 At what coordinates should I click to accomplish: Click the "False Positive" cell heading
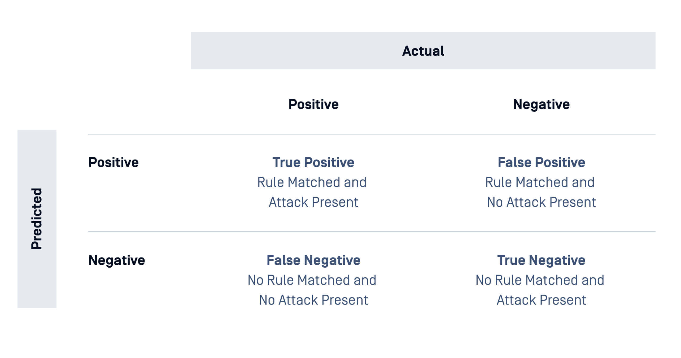(541, 162)
